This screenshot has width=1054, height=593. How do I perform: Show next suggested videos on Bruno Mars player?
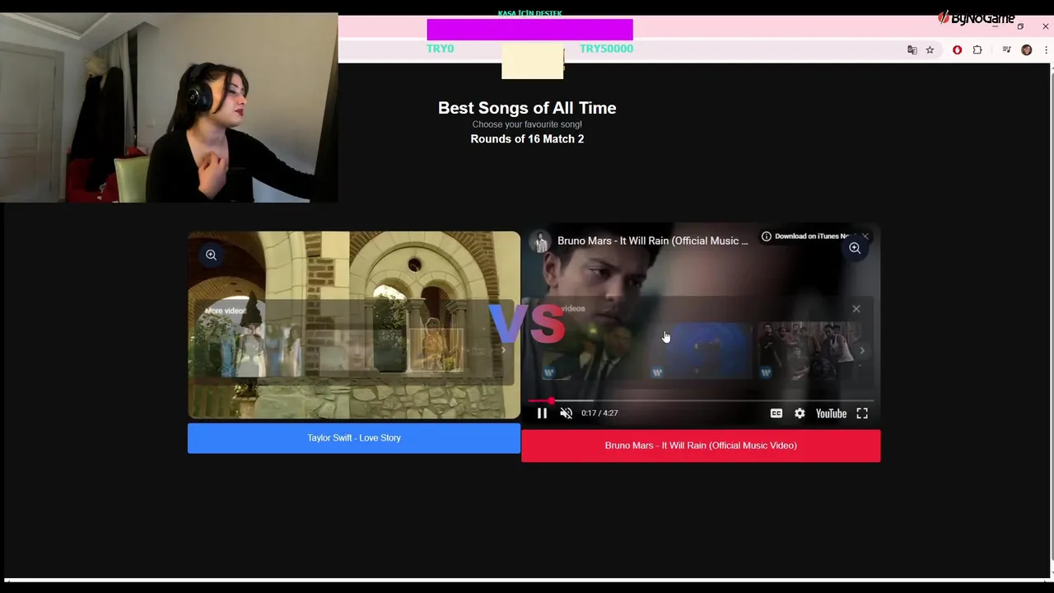point(862,351)
